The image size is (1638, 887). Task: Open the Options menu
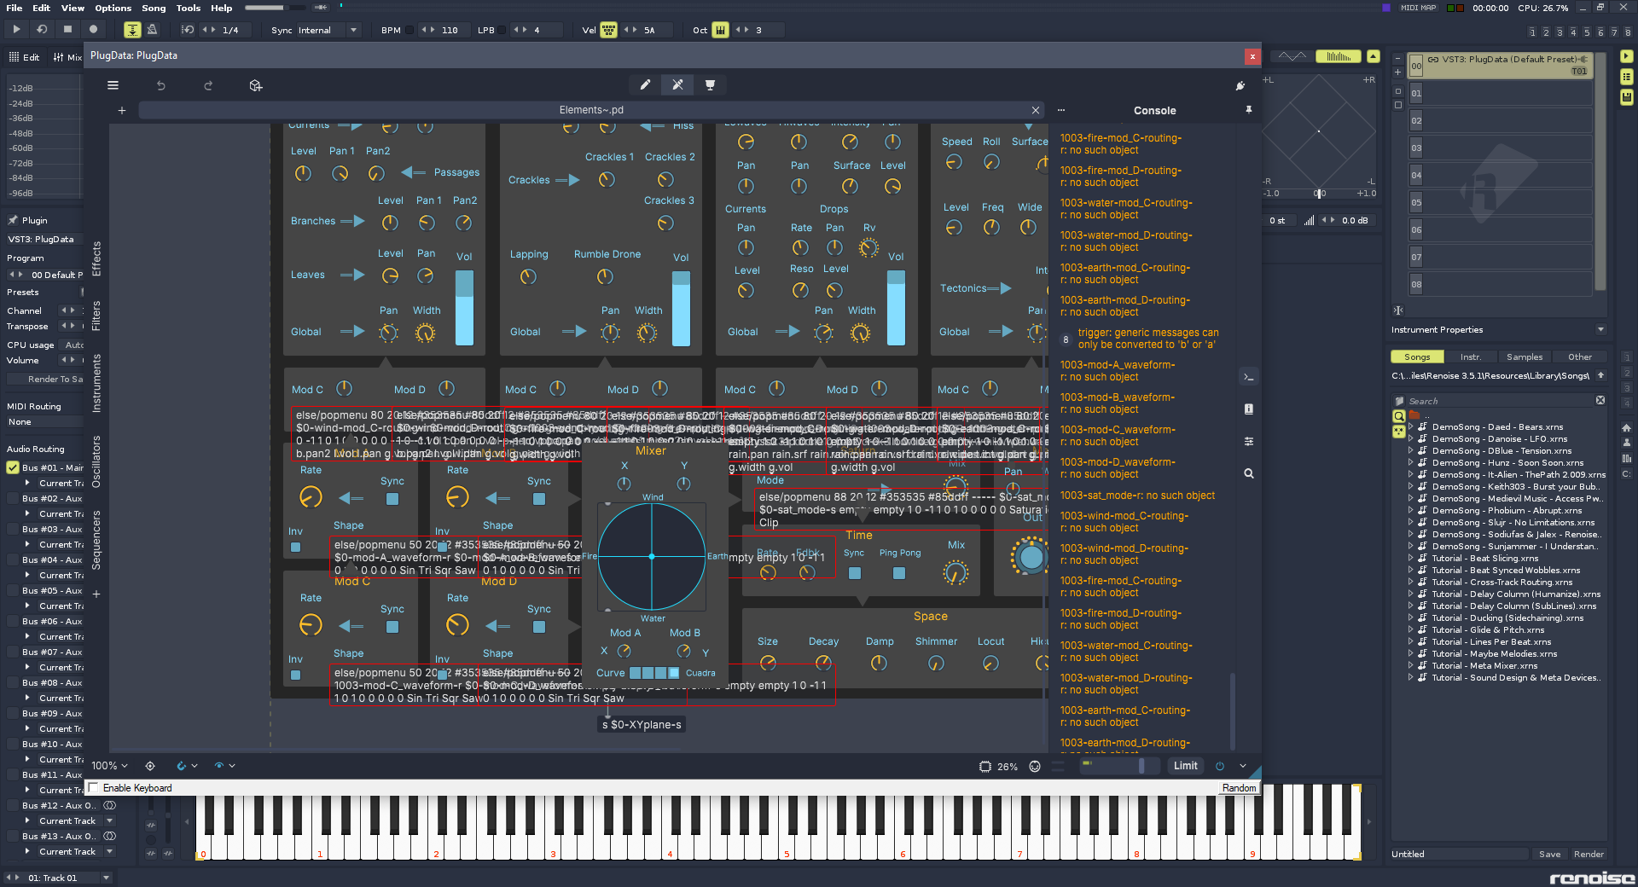[113, 8]
